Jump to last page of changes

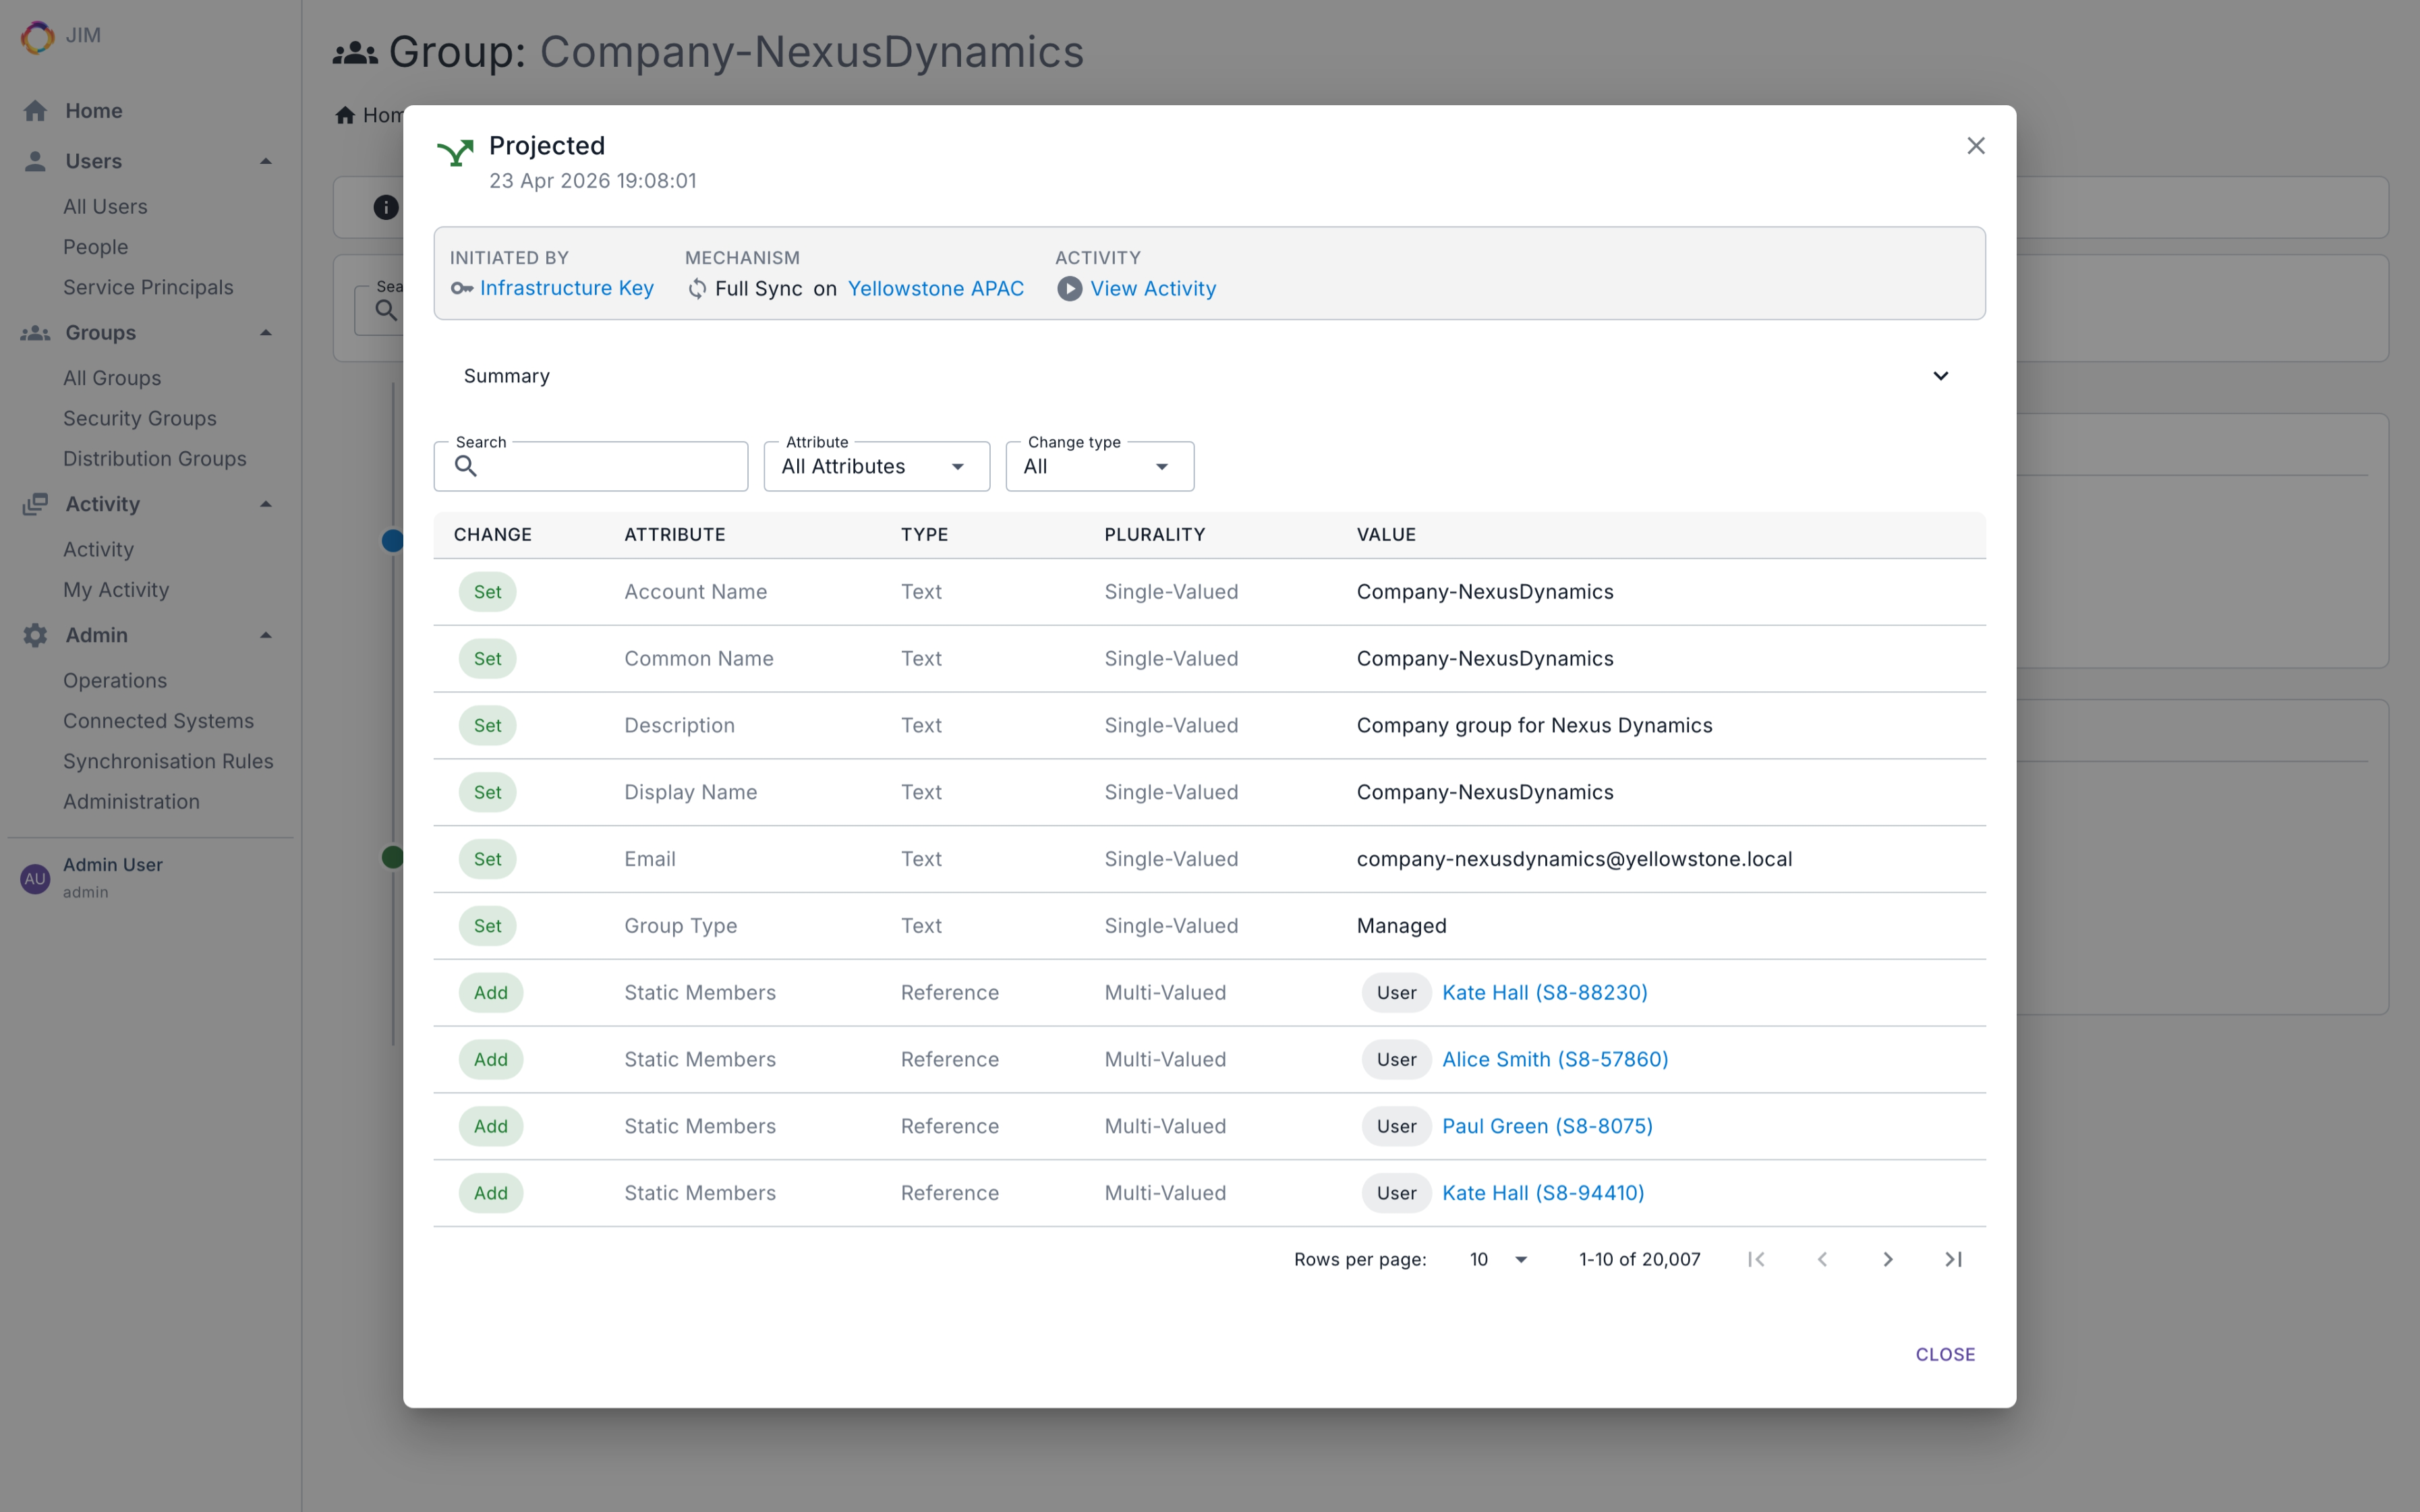point(1952,1259)
